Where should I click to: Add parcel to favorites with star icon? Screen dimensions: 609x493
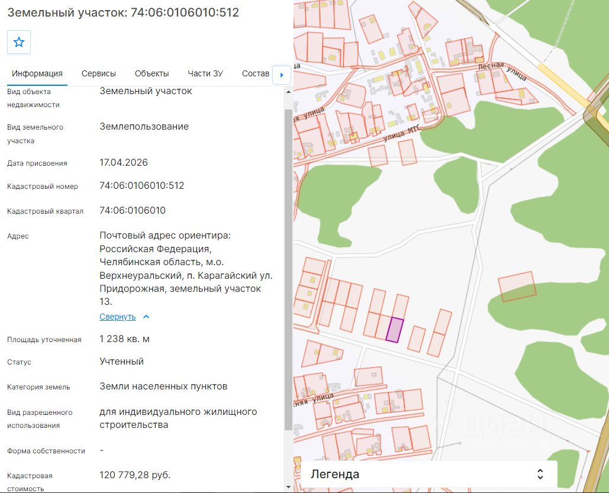[19, 42]
